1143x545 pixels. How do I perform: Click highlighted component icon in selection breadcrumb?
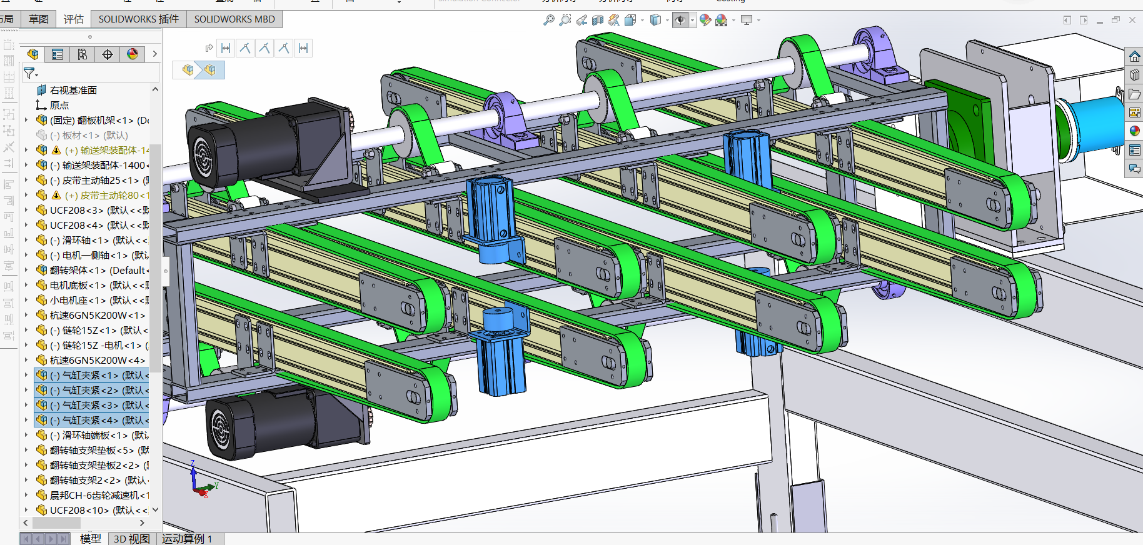click(x=210, y=70)
